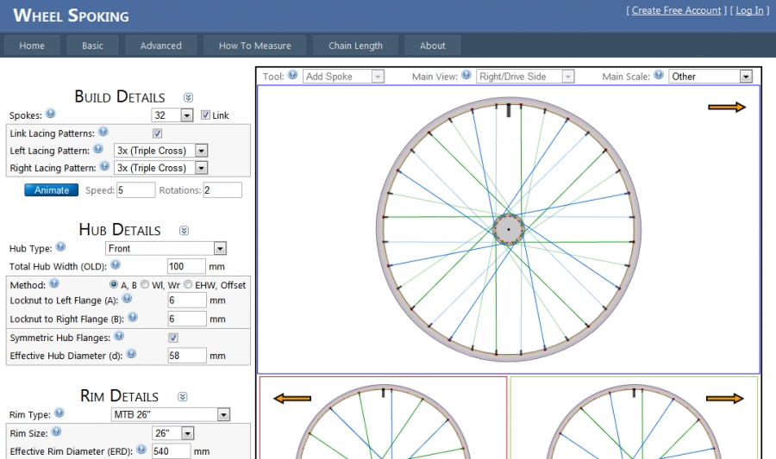The width and height of the screenshot is (776, 459).
Task: Open help icon for Effective Rim Diameter (ERD)
Action: [141, 450]
